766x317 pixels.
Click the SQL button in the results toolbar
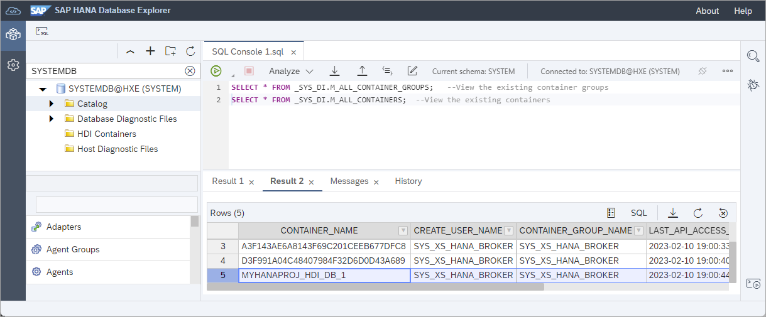click(x=639, y=213)
